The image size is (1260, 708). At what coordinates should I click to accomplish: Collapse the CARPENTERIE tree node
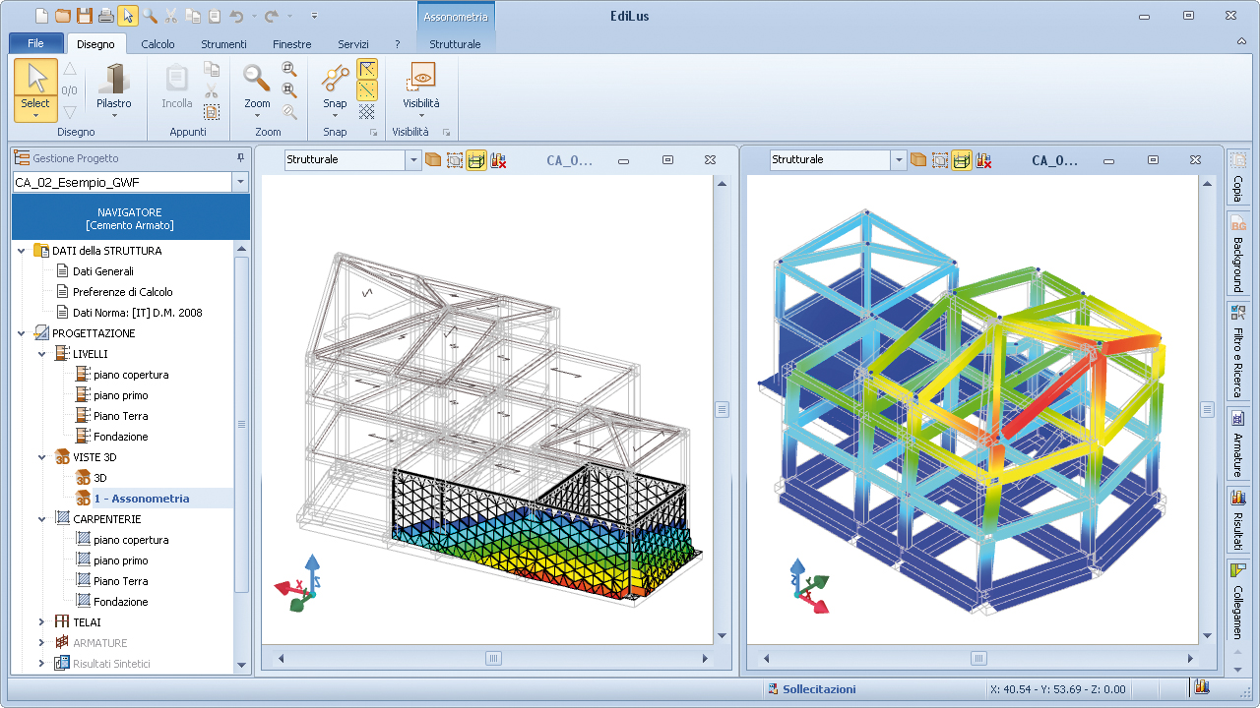point(41,519)
